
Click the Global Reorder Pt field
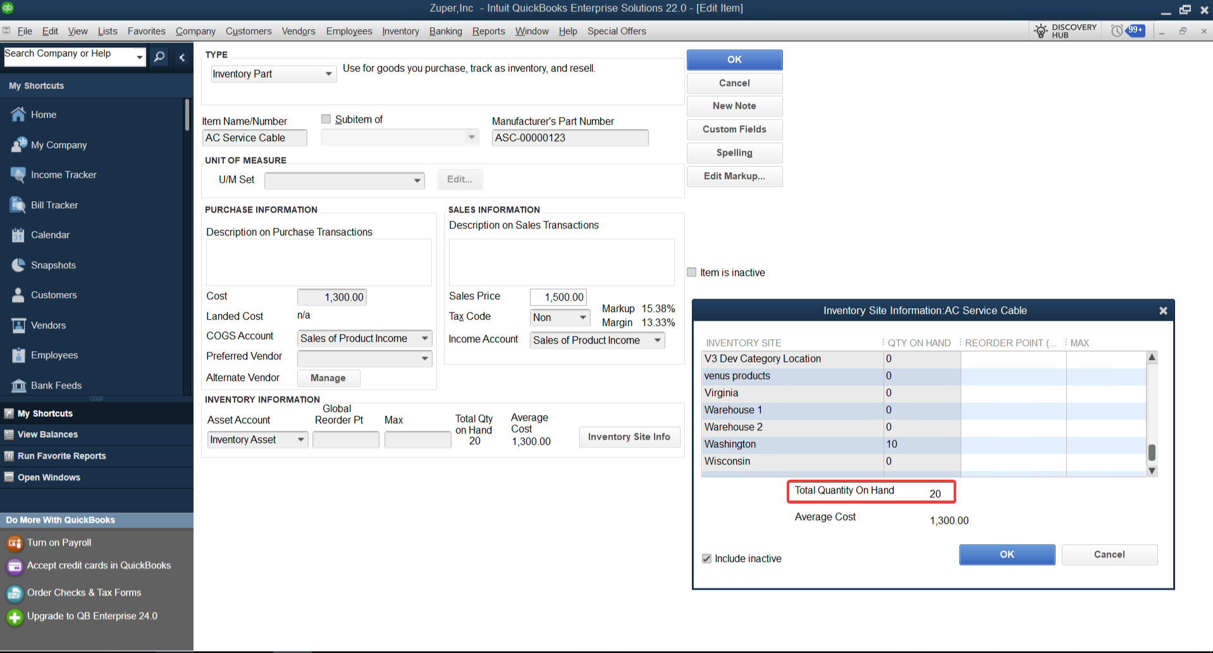[346, 440]
